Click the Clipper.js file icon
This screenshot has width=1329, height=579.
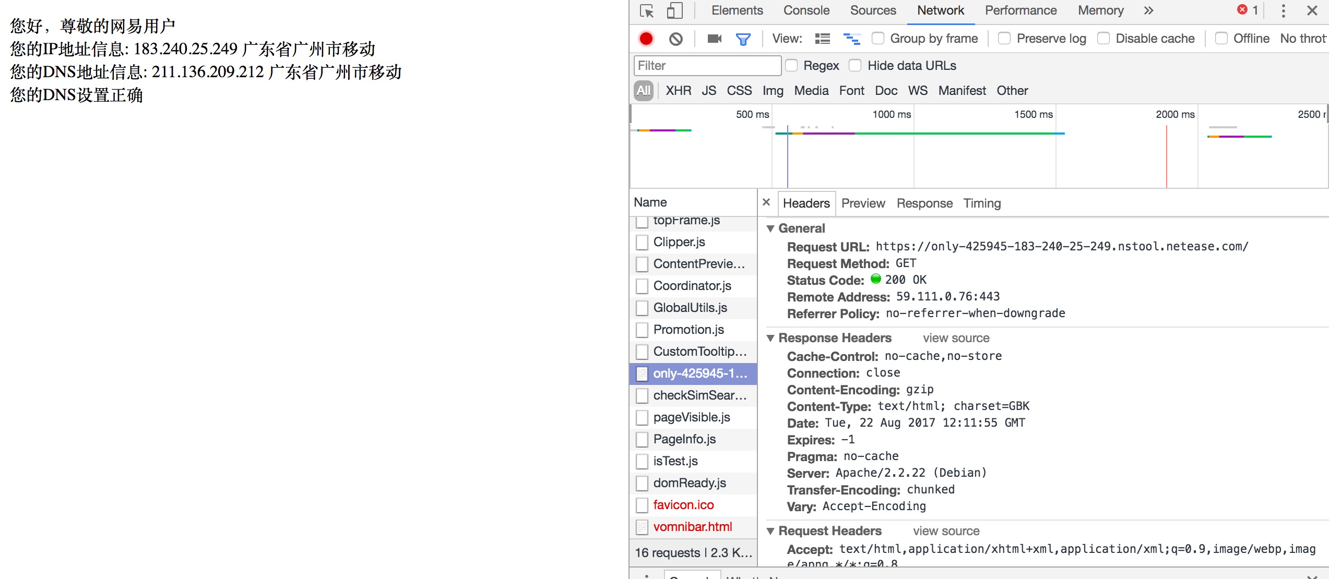(x=642, y=242)
